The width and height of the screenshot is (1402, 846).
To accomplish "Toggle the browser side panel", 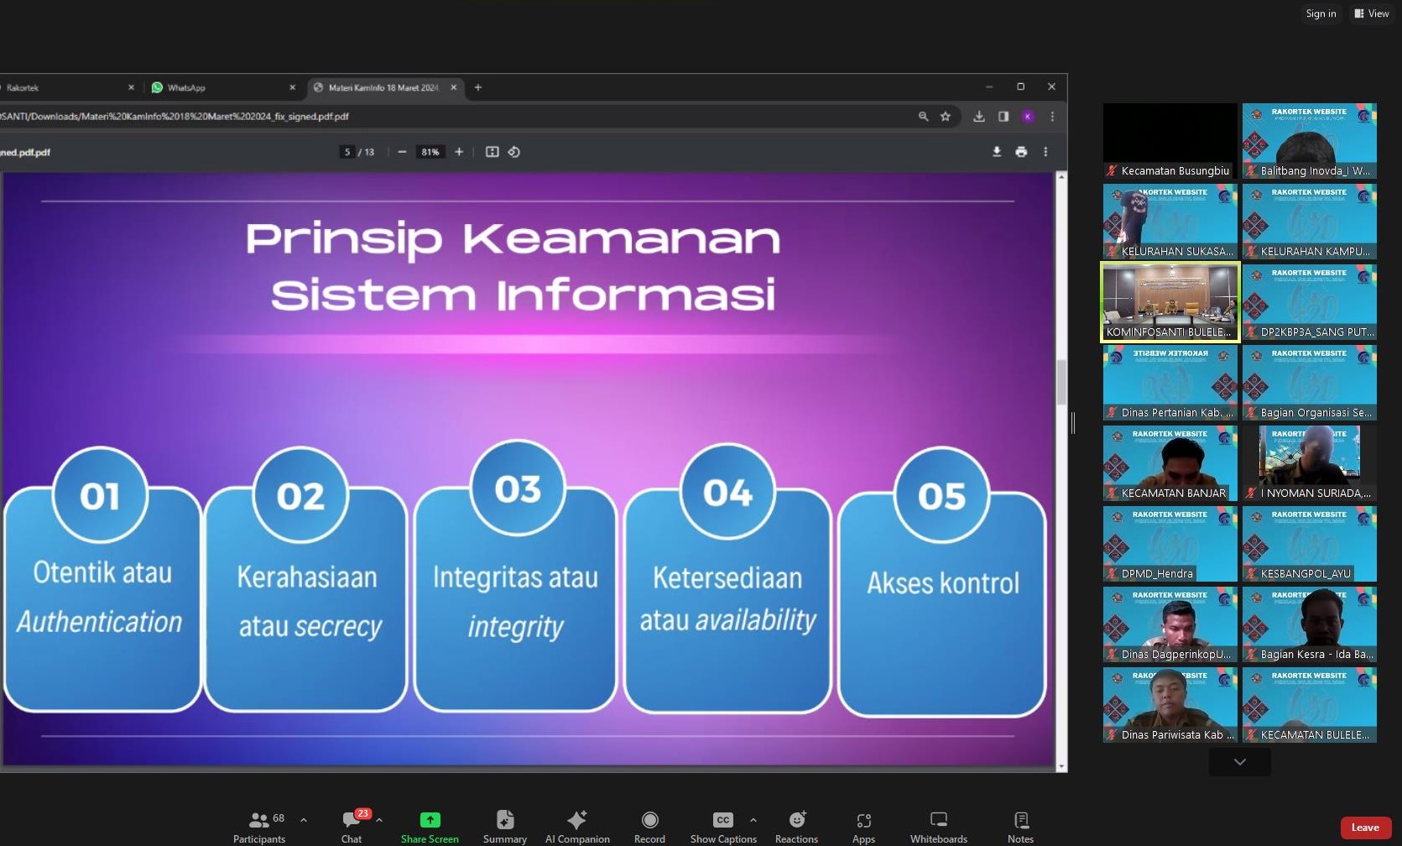I will coord(1003,117).
